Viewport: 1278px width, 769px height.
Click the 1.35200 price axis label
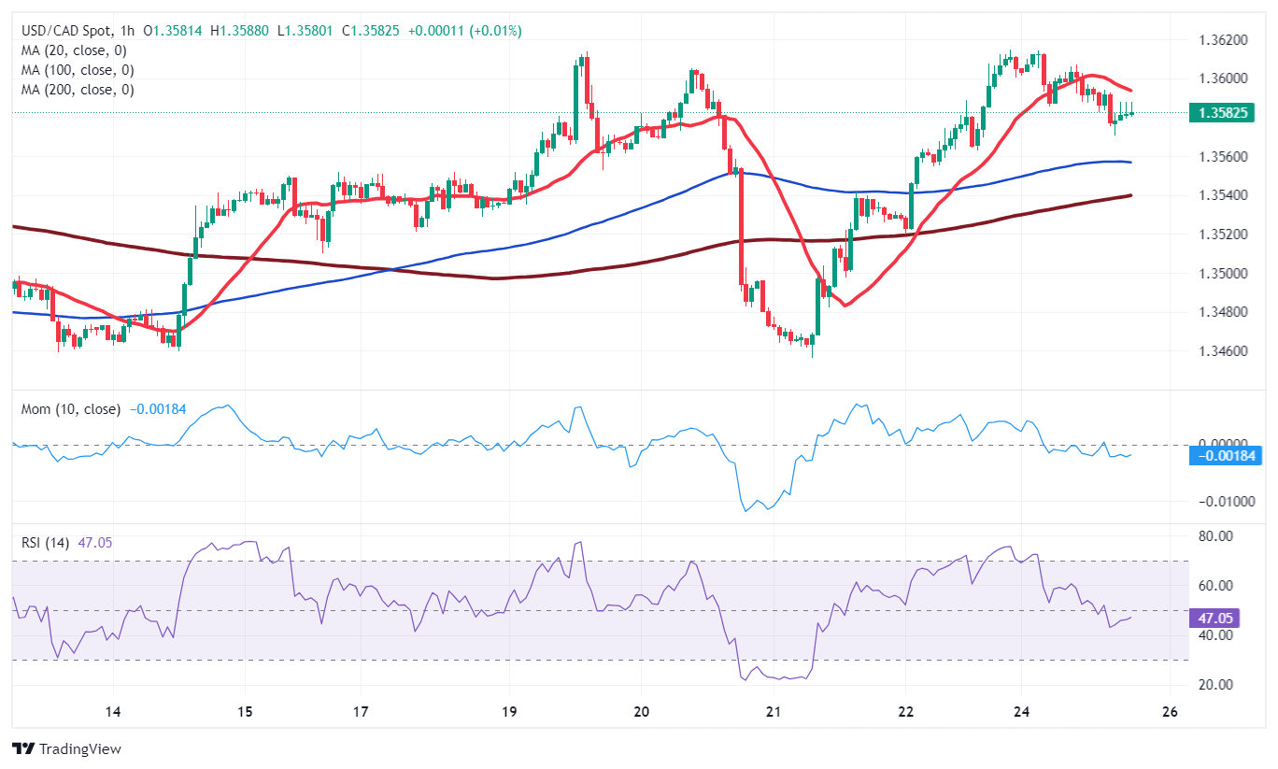(x=1224, y=235)
